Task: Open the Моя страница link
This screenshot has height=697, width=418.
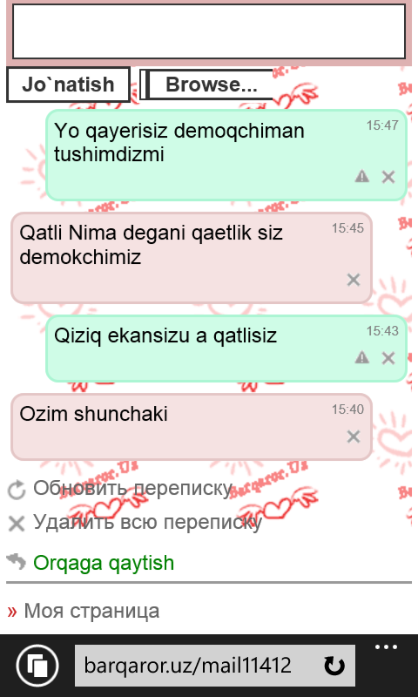Action: click(91, 611)
